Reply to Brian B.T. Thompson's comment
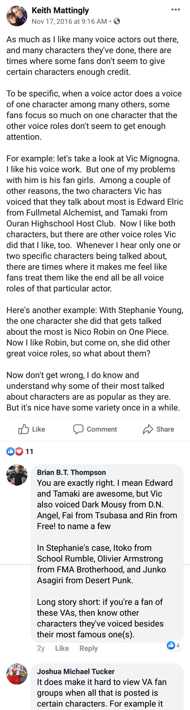The height and width of the screenshot is (710, 190). 88,648
